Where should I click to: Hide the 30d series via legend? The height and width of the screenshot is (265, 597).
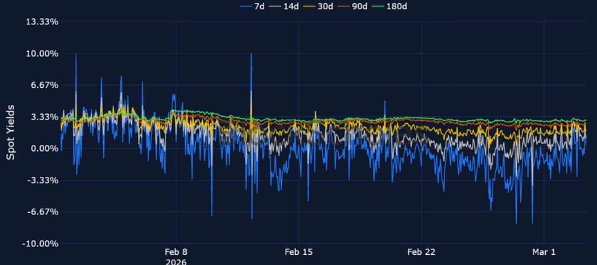326,7
